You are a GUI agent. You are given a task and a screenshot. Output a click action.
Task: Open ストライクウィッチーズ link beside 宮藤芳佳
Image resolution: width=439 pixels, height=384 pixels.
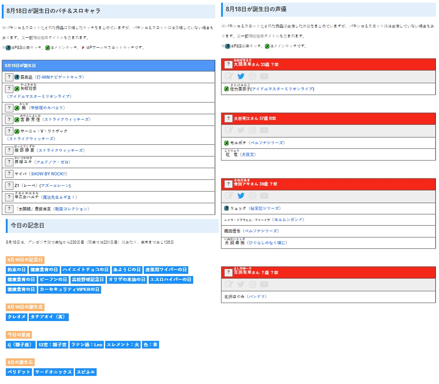(x=67, y=120)
